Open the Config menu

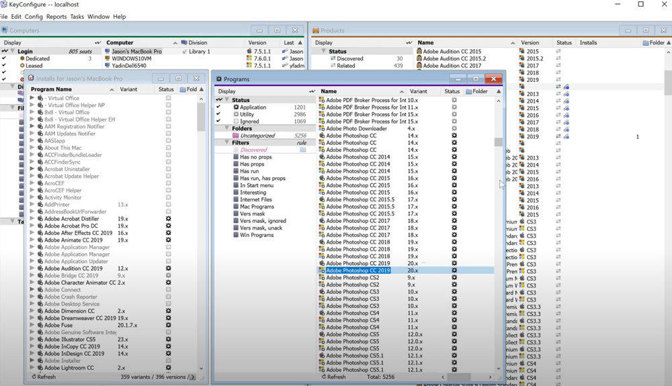[x=34, y=17]
